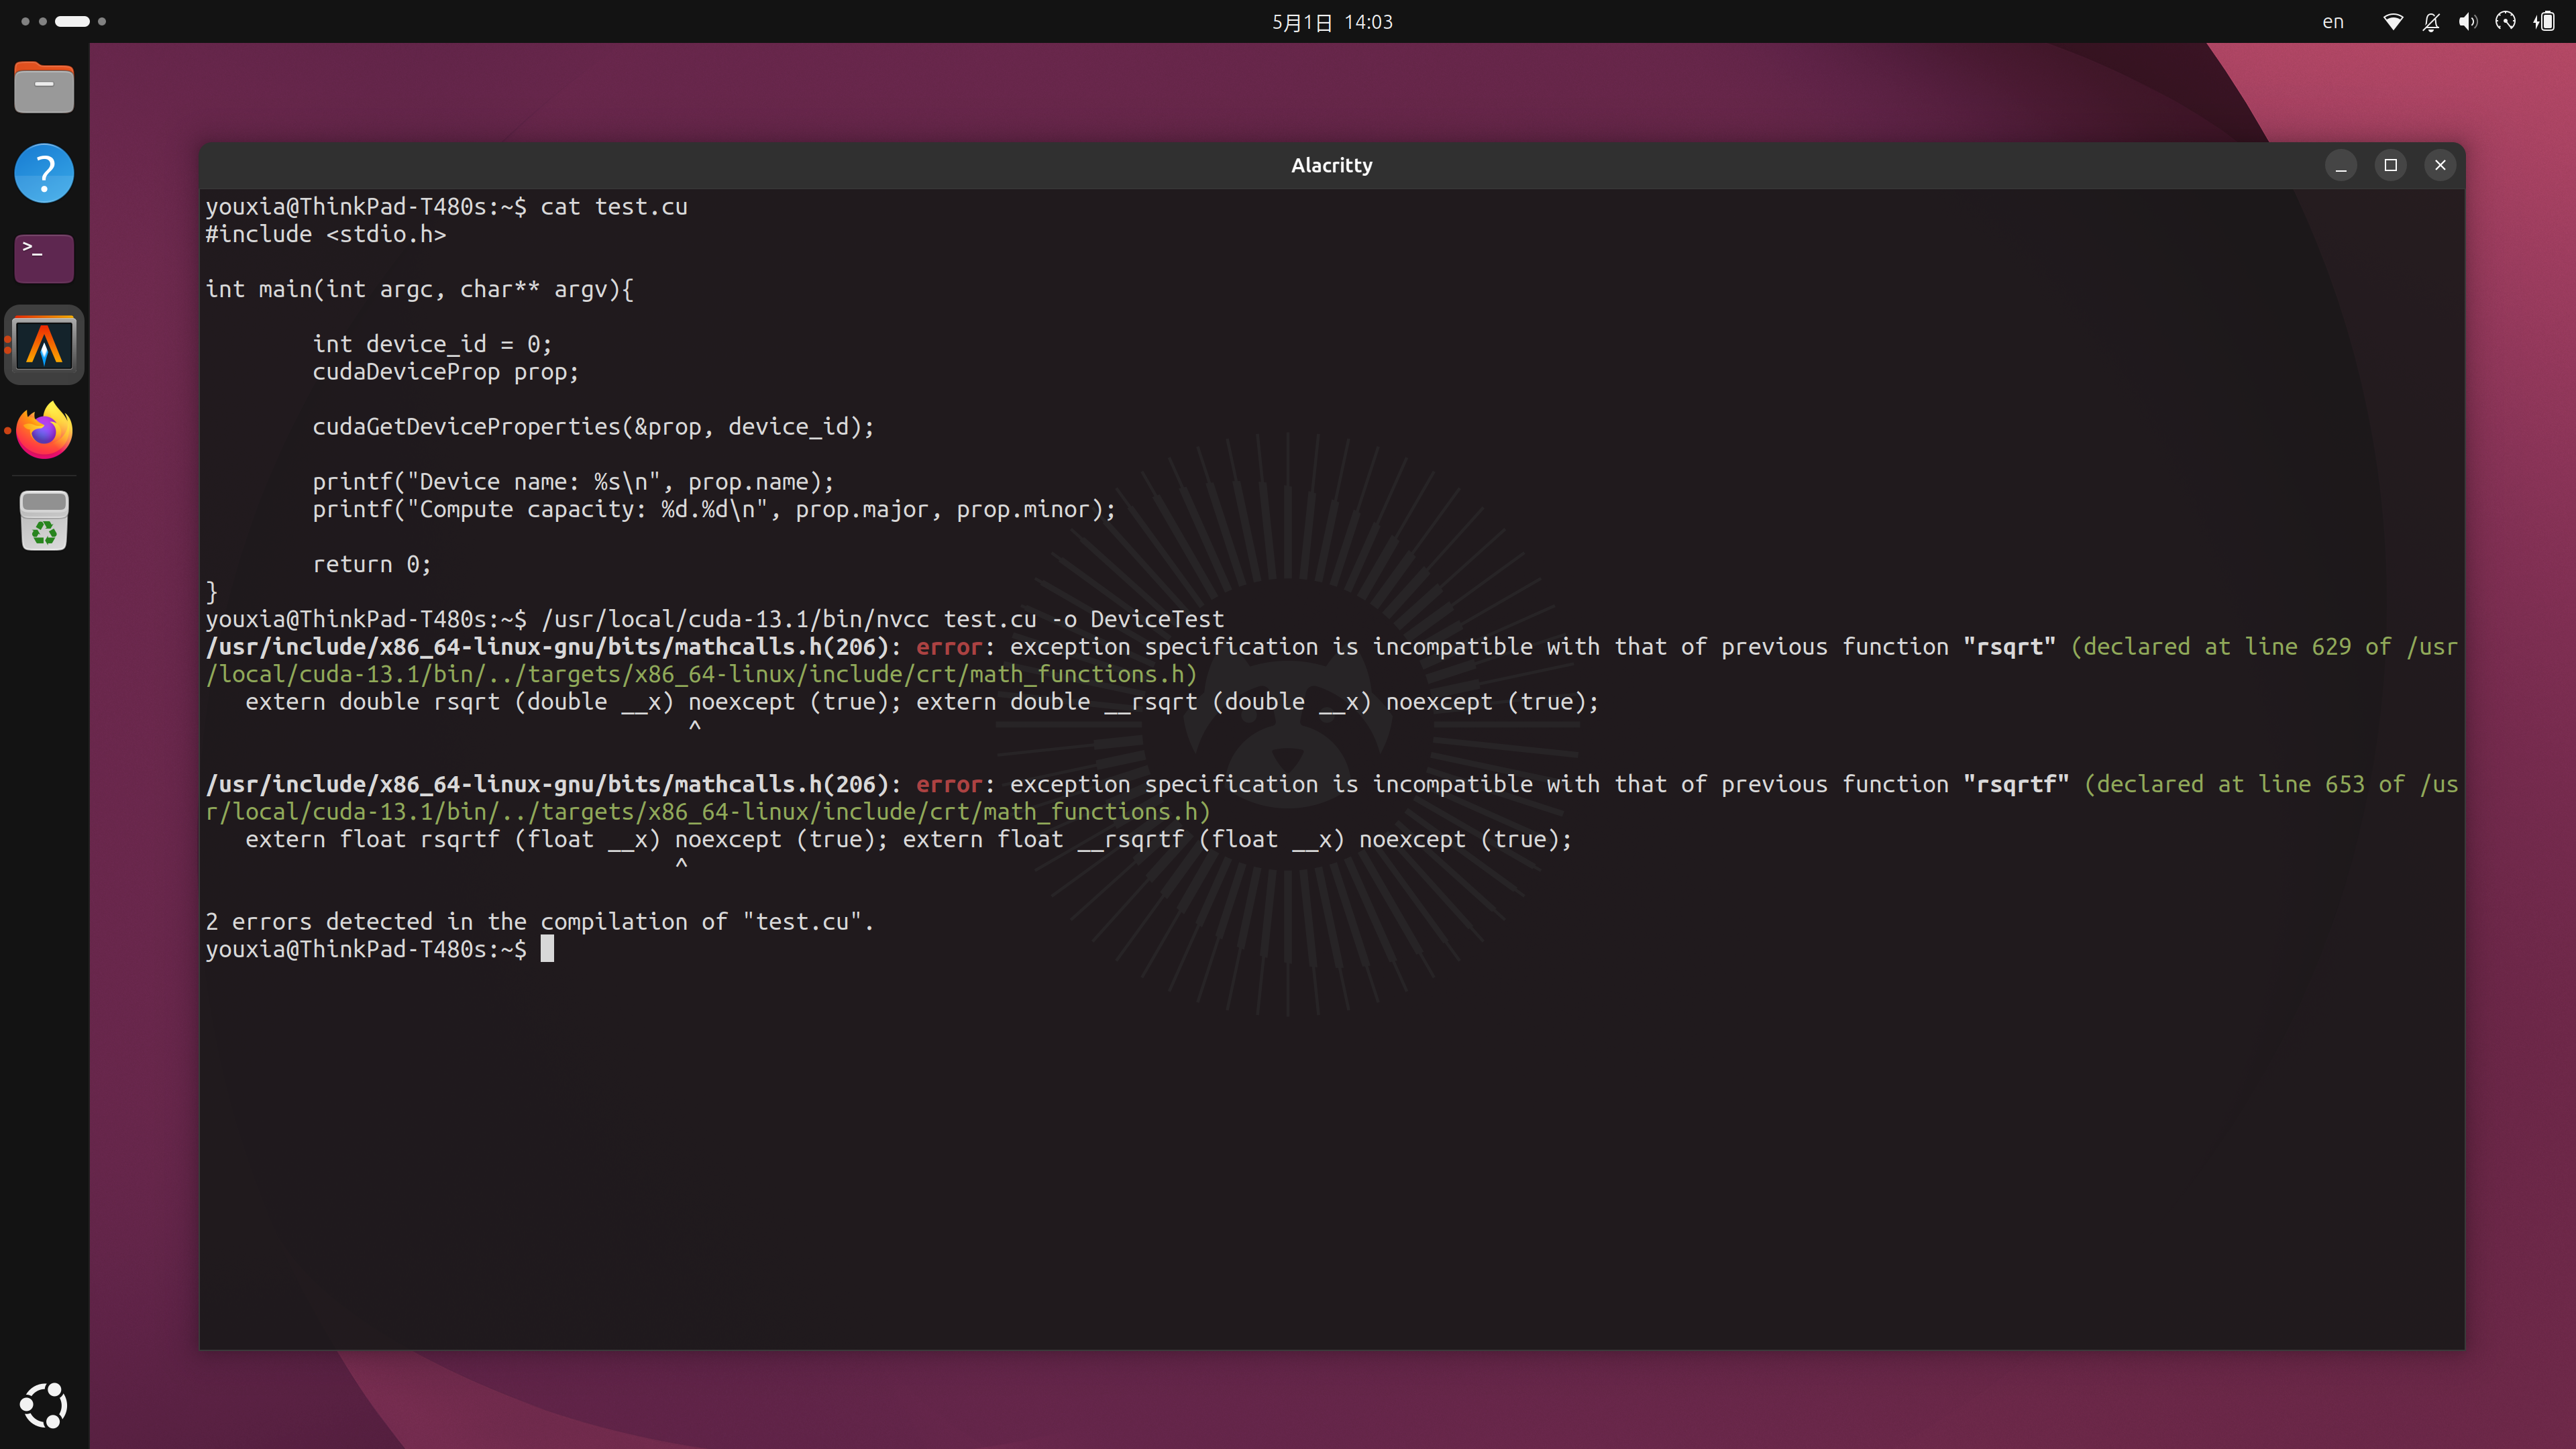This screenshot has width=2576, height=1449.
Task: Click the nvcc compile command line
Action: click(x=882, y=619)
